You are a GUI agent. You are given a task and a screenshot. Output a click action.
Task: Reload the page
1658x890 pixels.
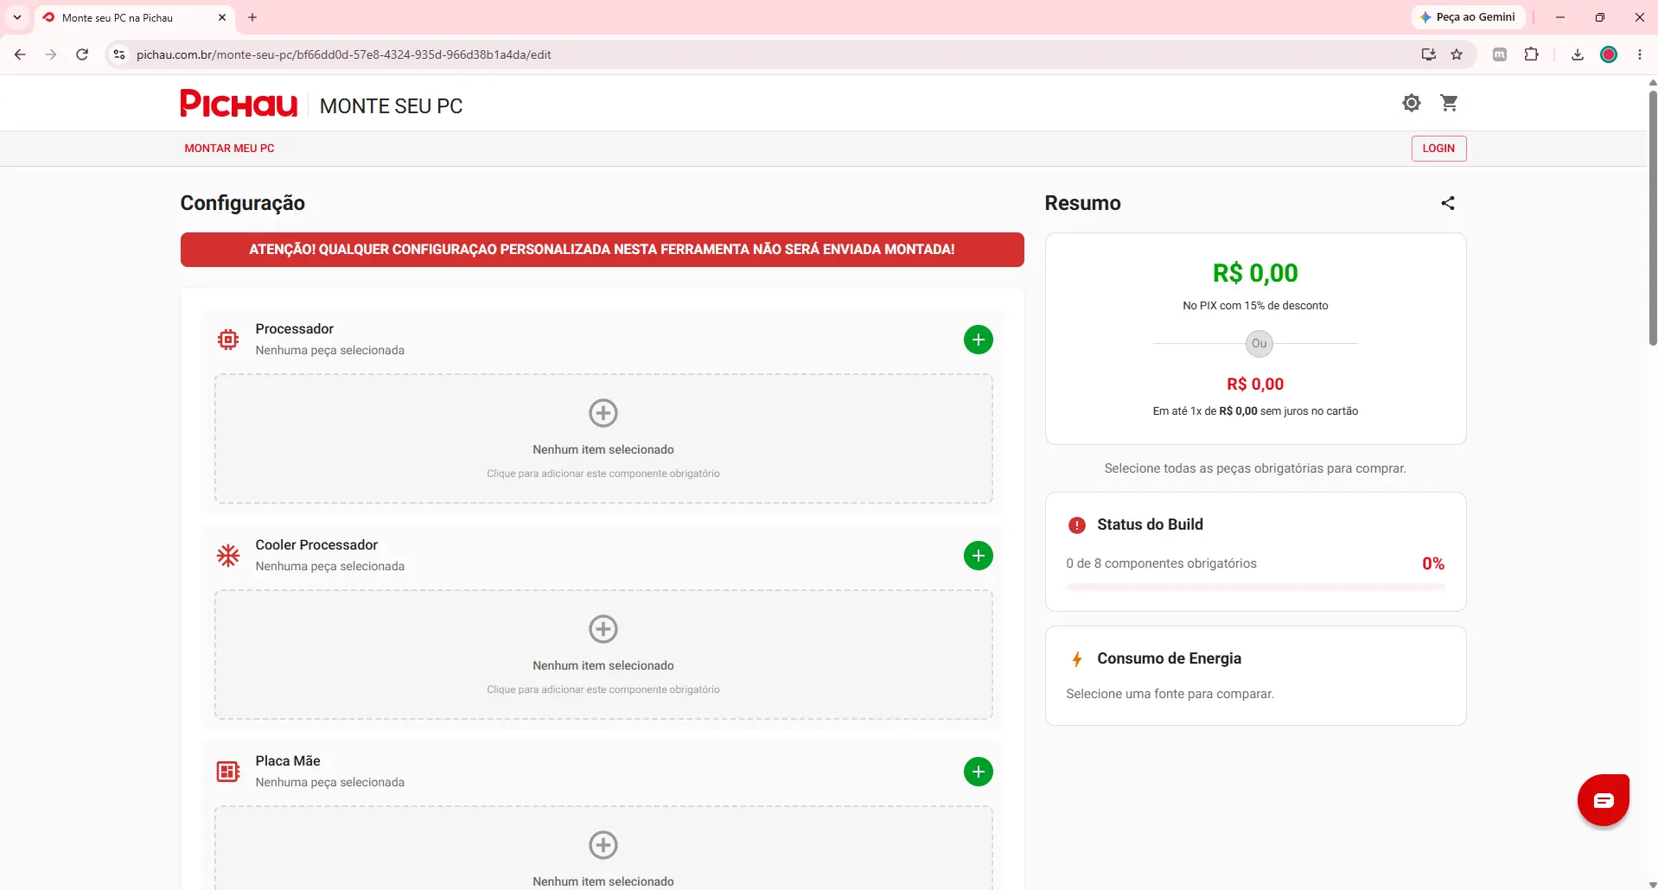pos(82,54)
